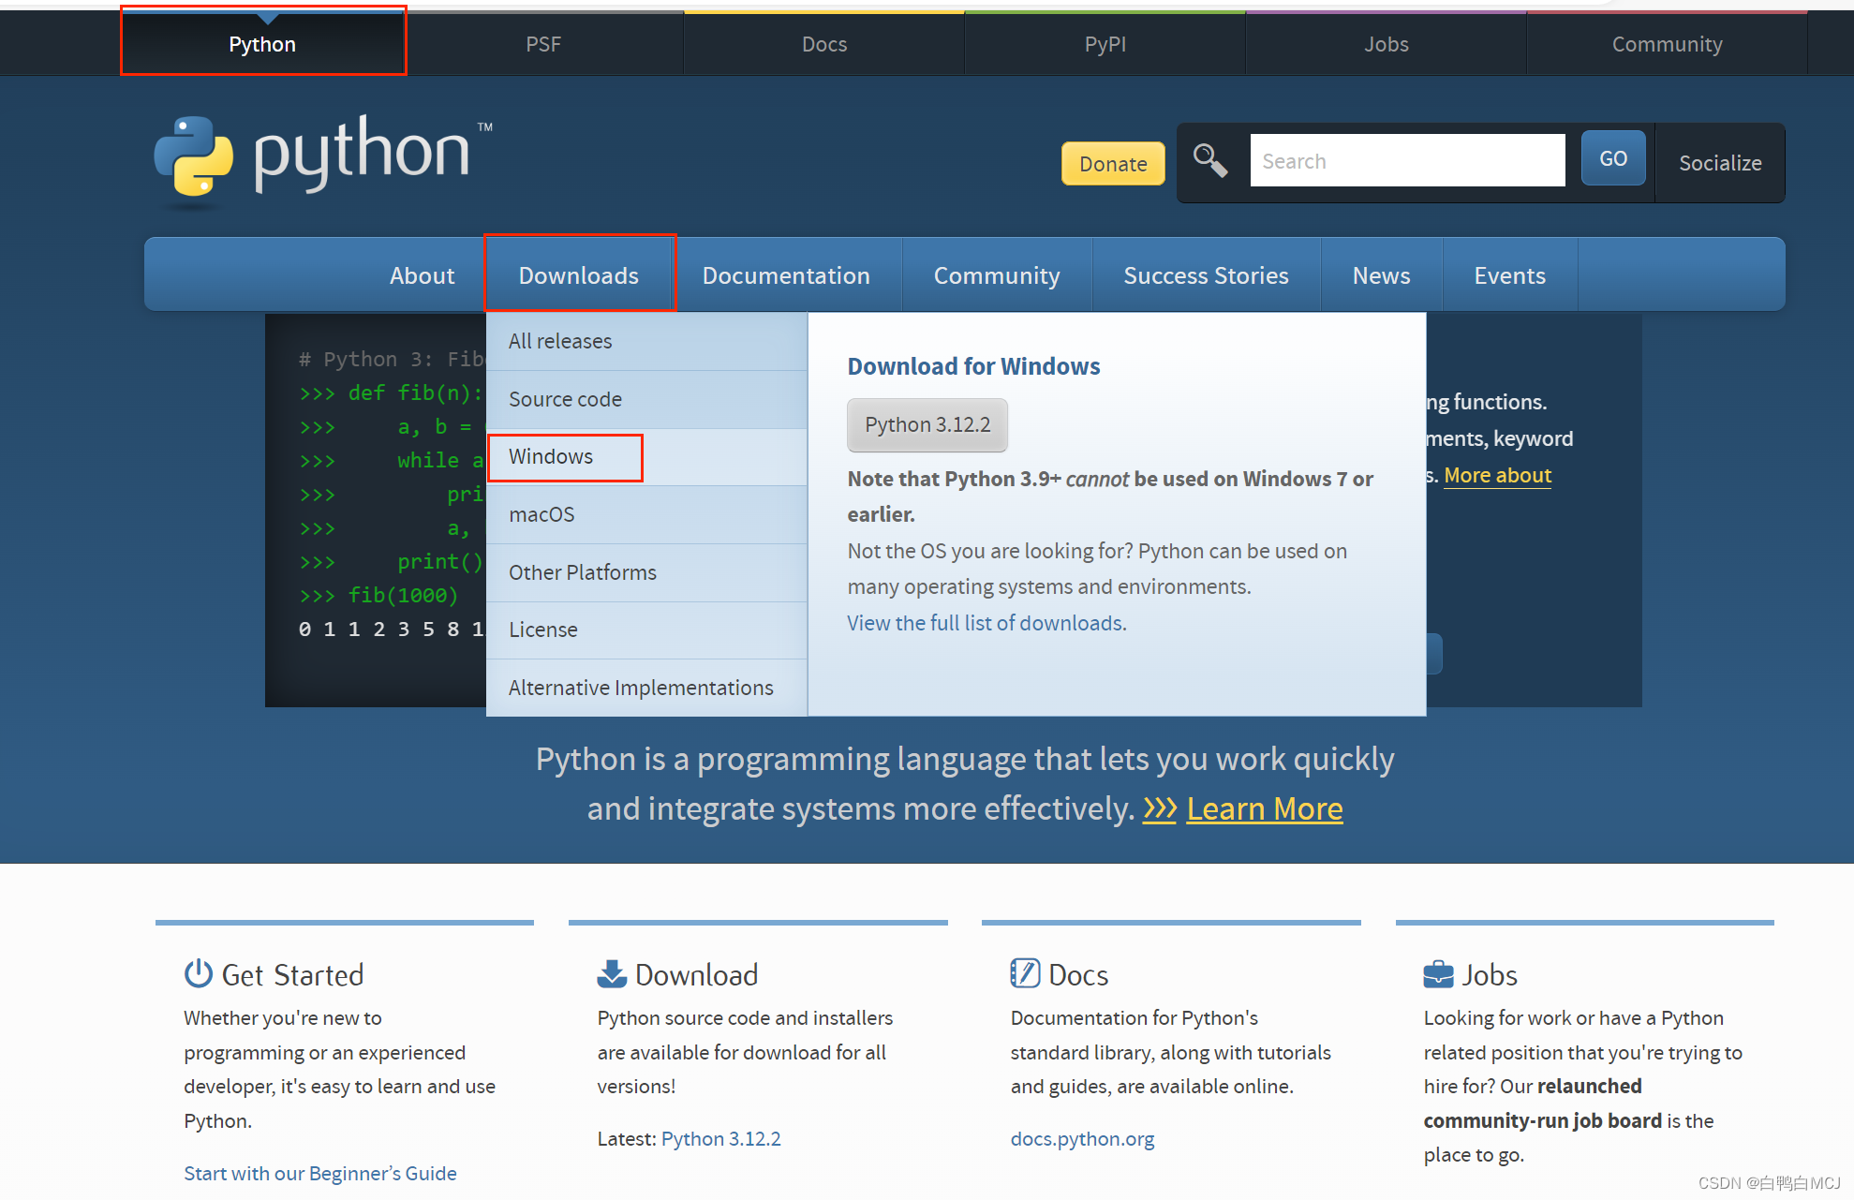1854x1200 pixels.
Task: Click Start with our Beginner's Guide
Action: click(319, 1173)
